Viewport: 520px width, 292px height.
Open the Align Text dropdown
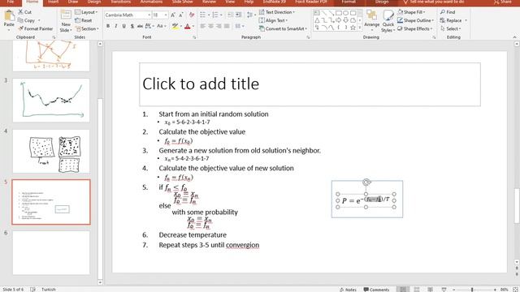pos(273,20)
